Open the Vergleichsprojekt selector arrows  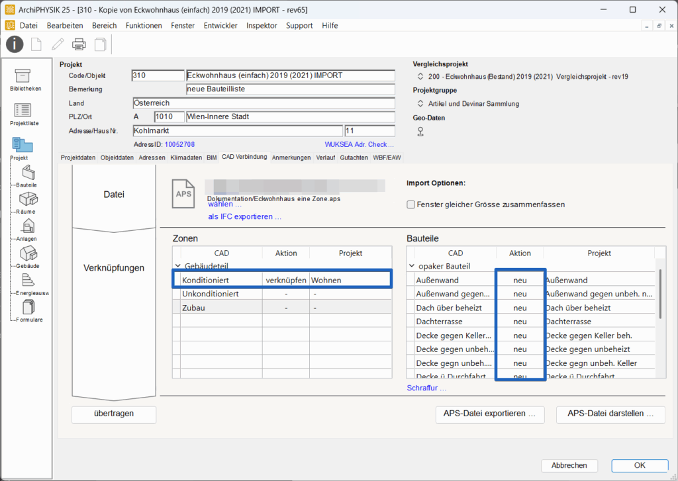pyautogui.click(x=420, y=77)
